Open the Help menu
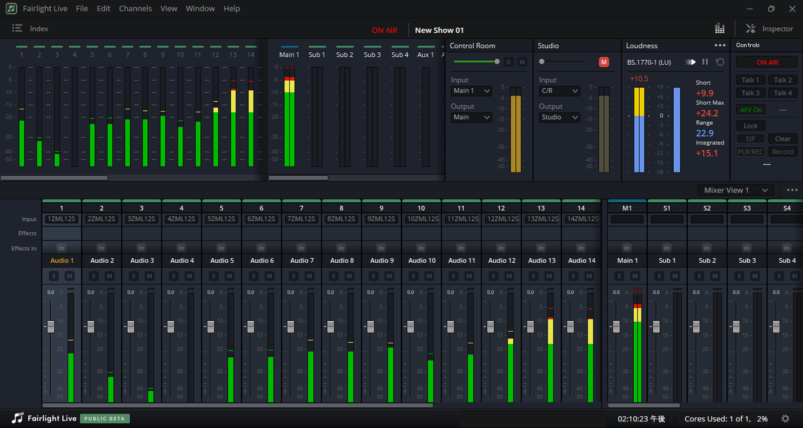The width and height of the screenshot is (803, 428). (232, 9)
